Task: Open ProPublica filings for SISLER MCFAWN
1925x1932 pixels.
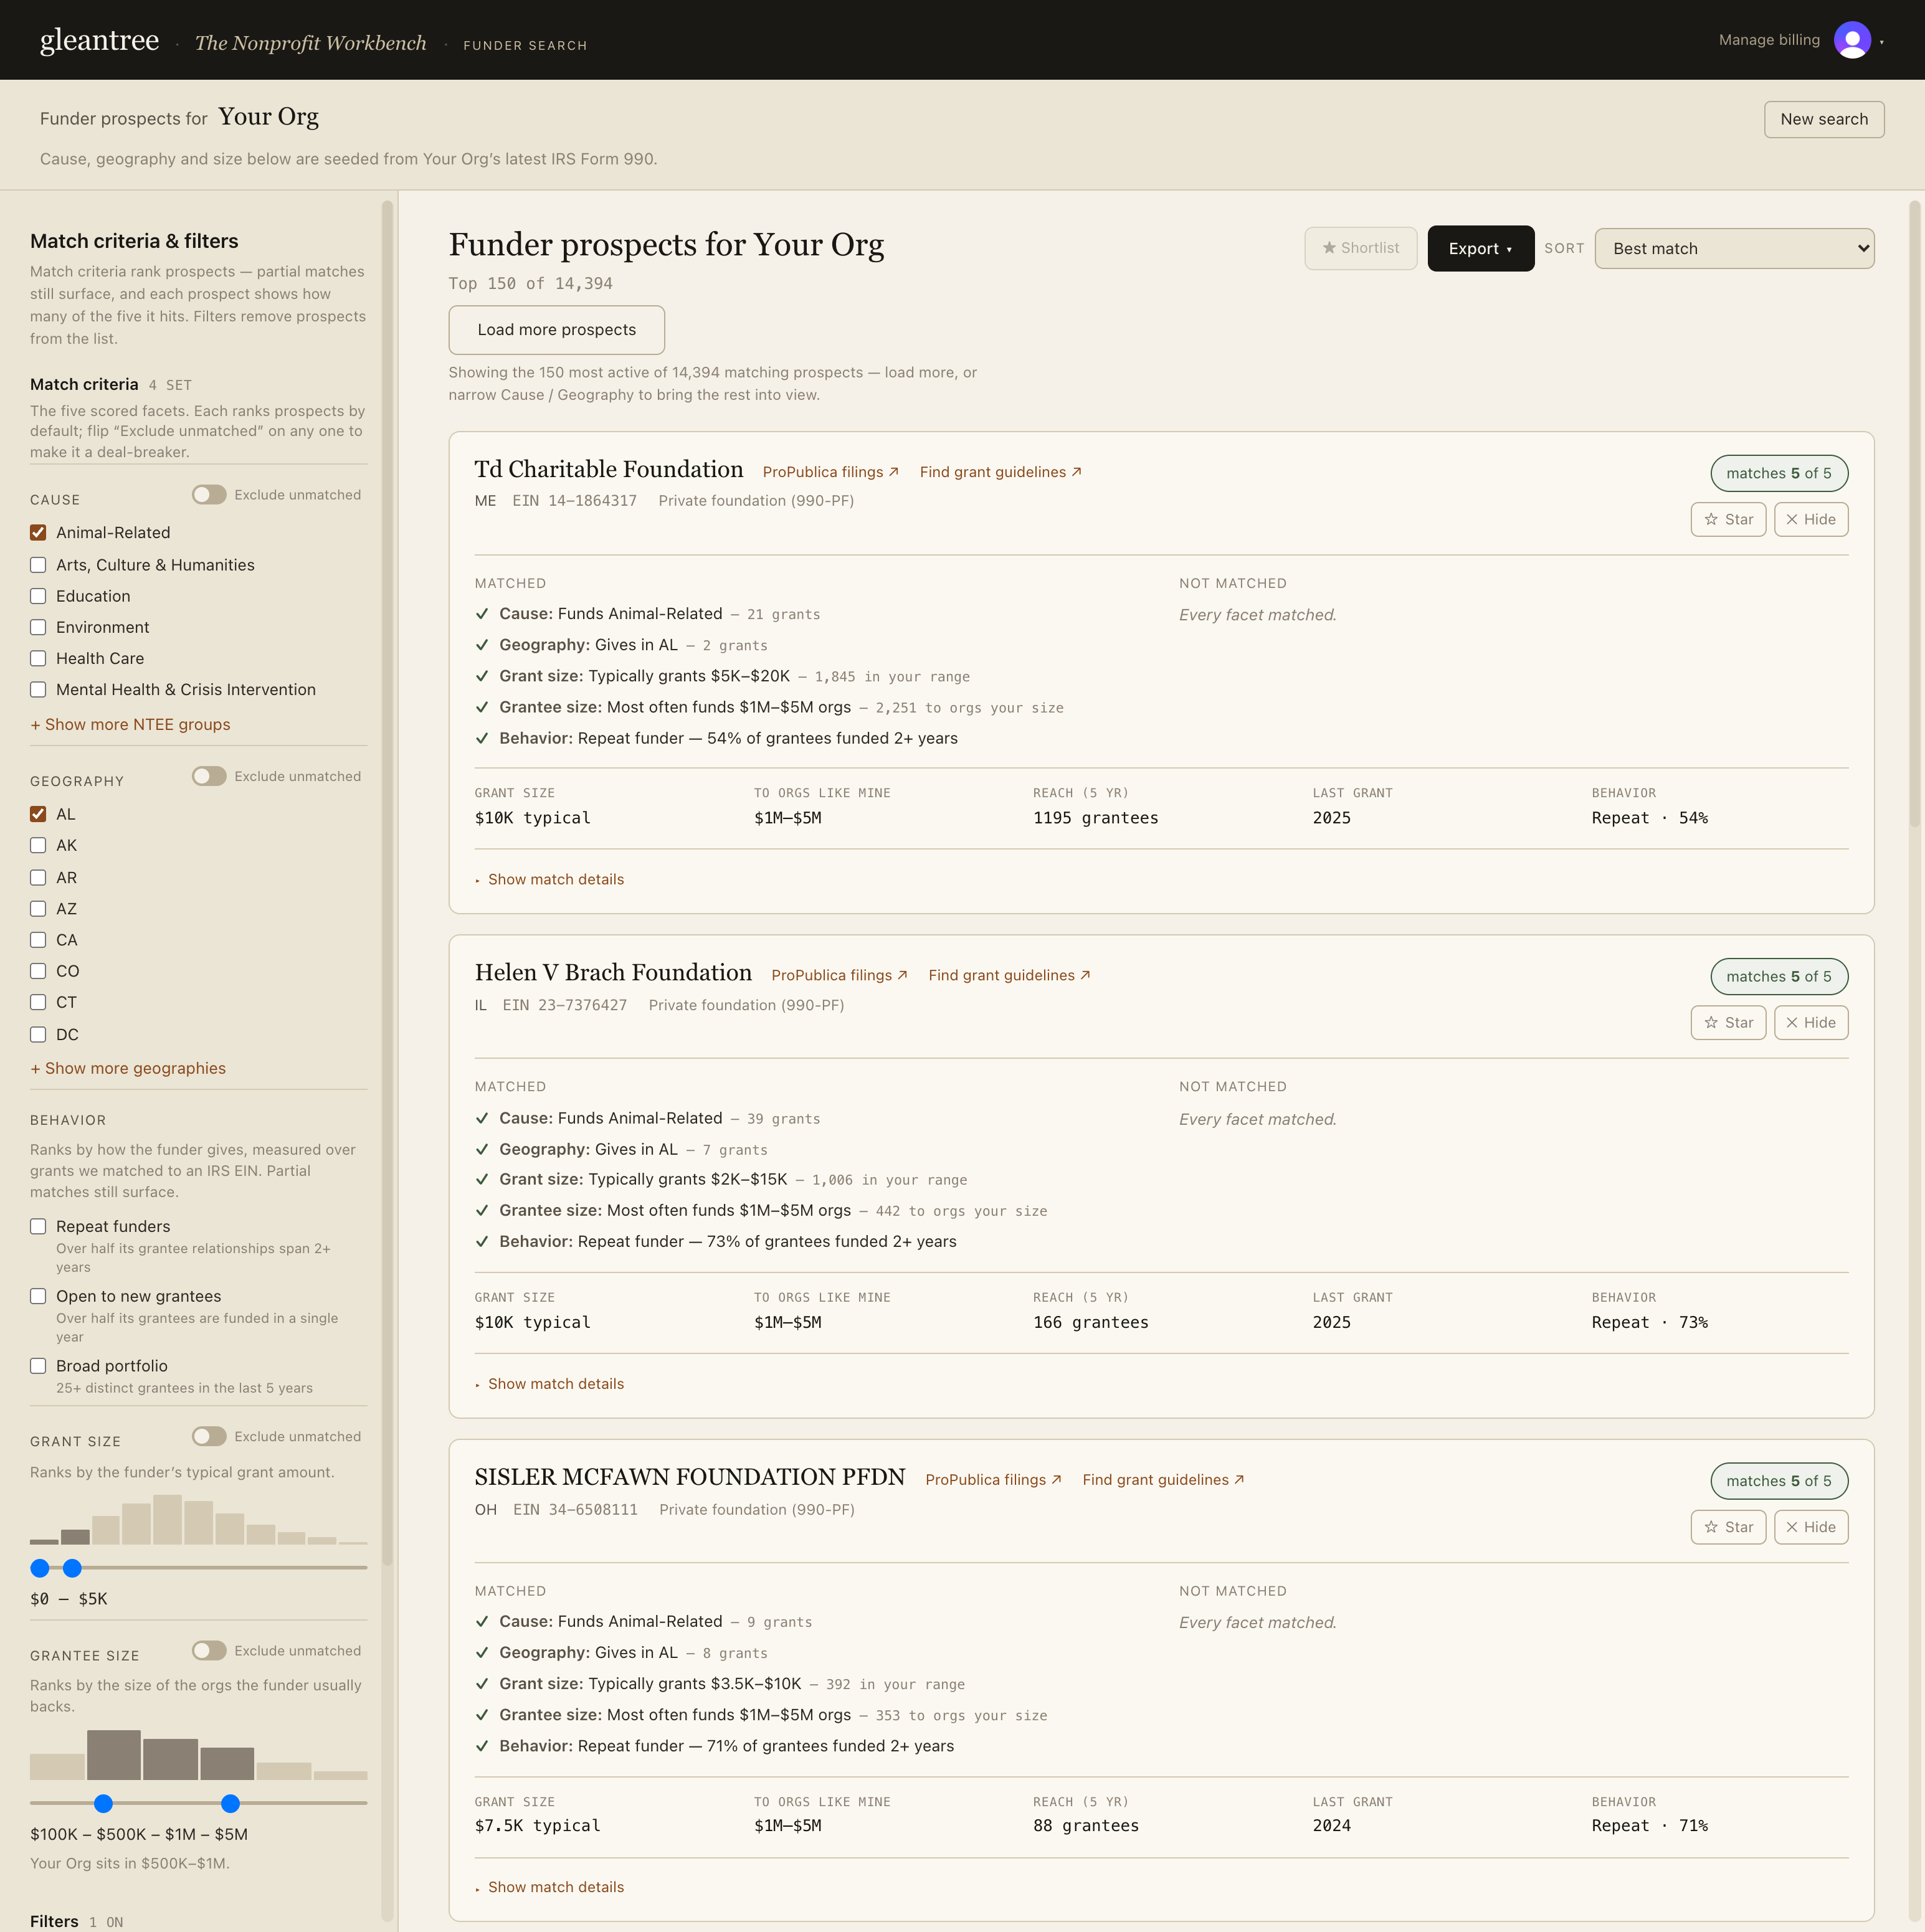Action: [x=993, y=1480]
